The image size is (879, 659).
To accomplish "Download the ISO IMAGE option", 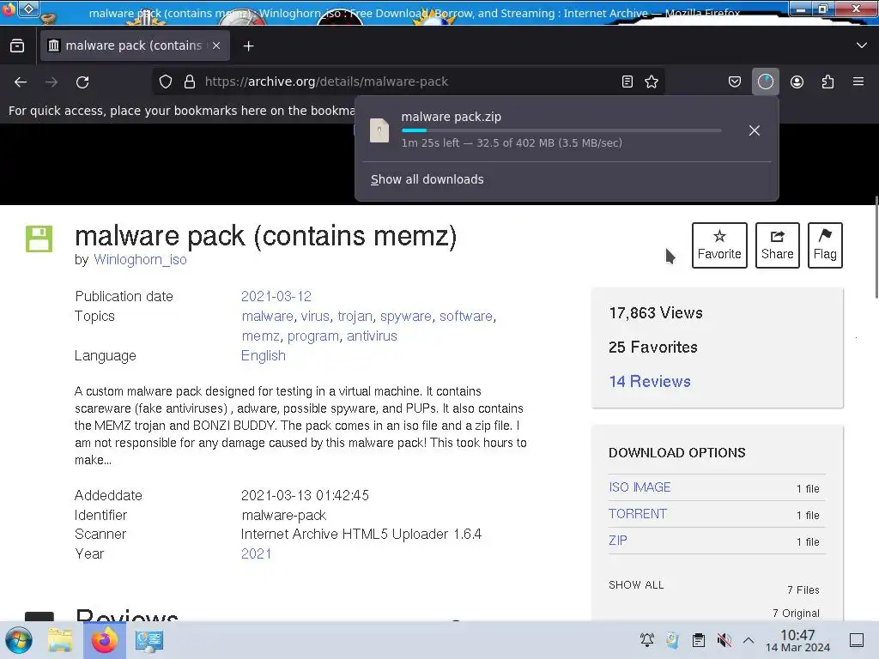I will (x=640, y=487).
